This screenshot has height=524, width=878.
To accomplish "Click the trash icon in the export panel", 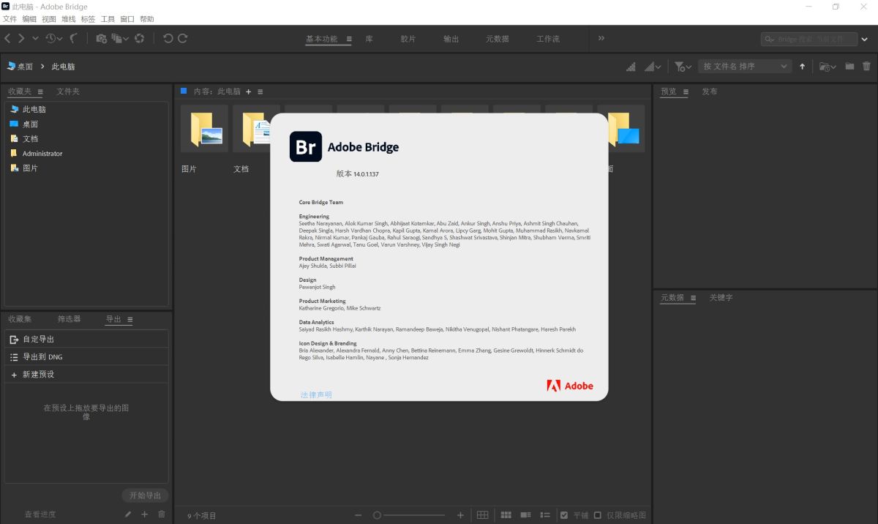I will coord(162,514).
